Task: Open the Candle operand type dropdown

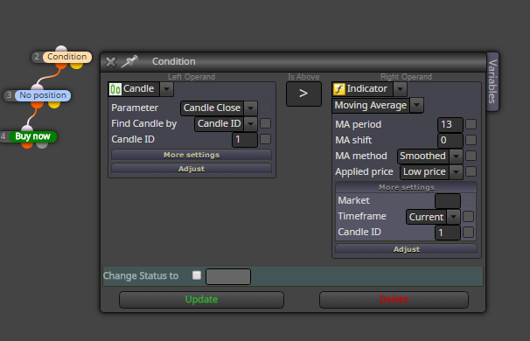Action: 166,89
